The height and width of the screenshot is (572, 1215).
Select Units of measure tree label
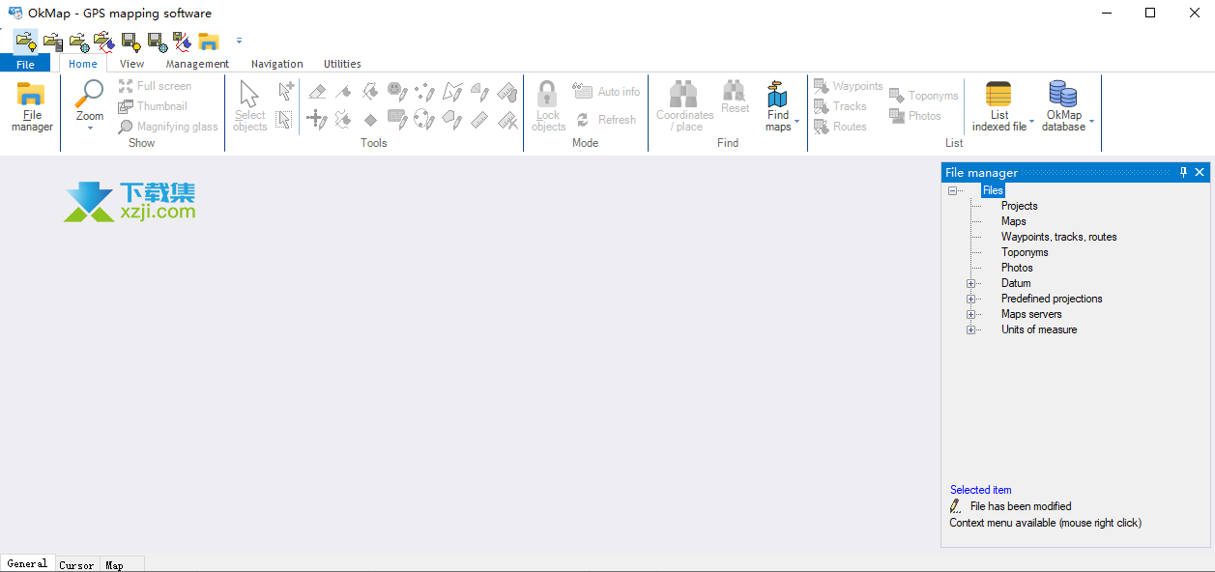[x=1039, y=329]
